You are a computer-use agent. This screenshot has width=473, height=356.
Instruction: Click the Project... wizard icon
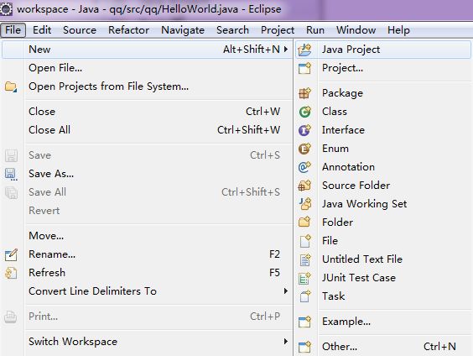(x=304, y=68)
